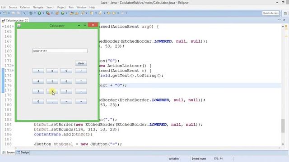Click the Search flashlight toolbar icon
Image resolution: width=289 pixels, height=162 pixels.
(x=82, y=13)
